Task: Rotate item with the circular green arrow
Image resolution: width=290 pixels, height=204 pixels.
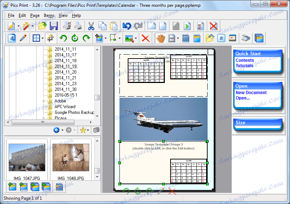Action: [x=75, y=38]
